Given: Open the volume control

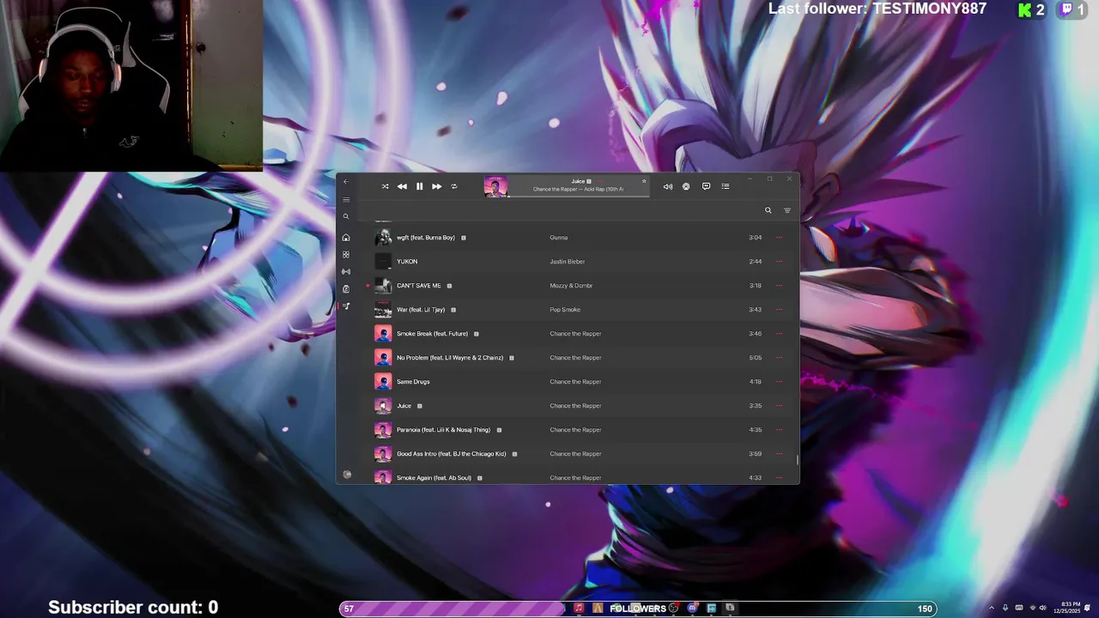Looking at the screenshot, I should [667, 186].
